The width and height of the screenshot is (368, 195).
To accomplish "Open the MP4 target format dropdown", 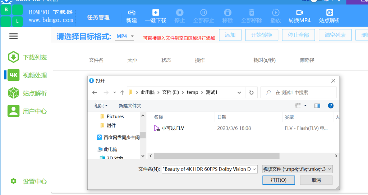I will [124, 36].
